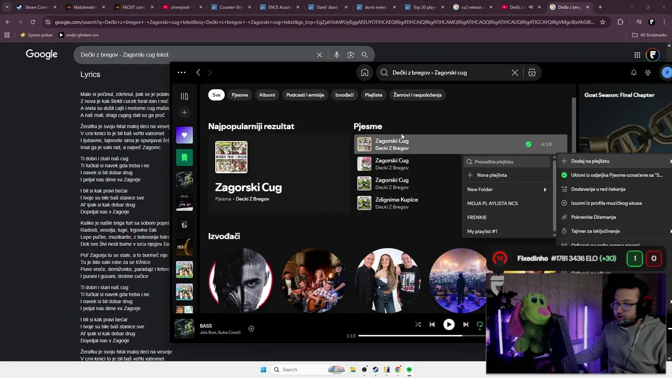This screenshot has height=378, width=672.
Task: Select Albumi filter chip
Action: (267, 95)
